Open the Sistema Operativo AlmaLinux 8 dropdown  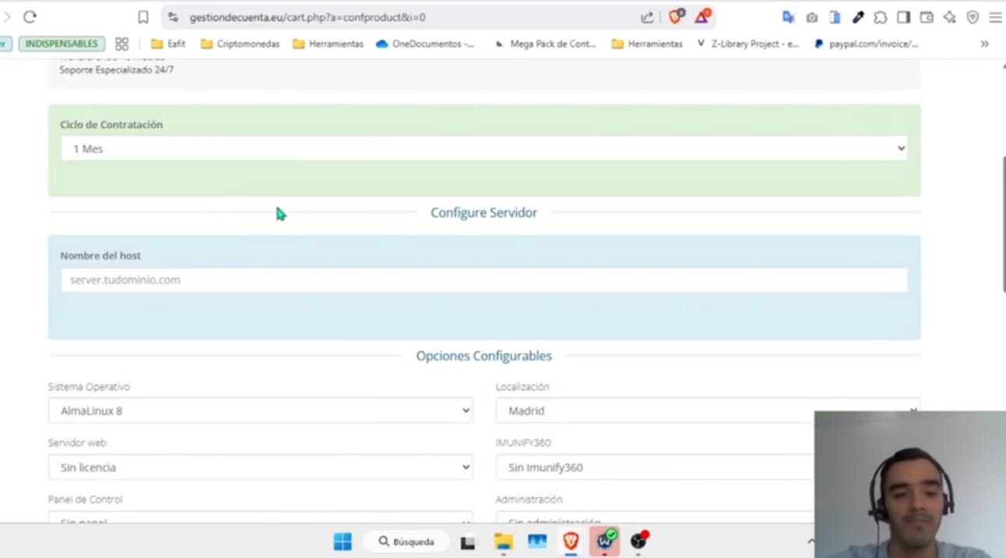[260, 410]
